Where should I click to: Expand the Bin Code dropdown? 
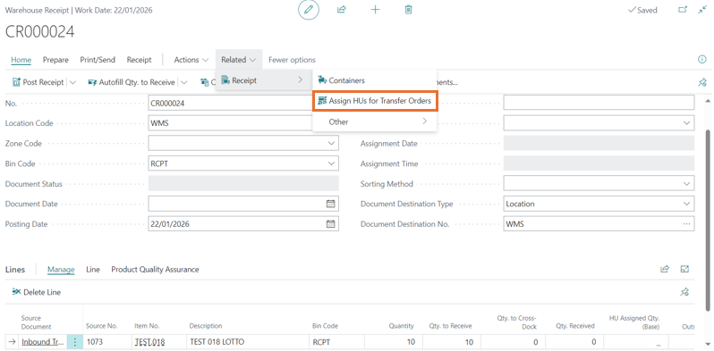click(x=330, y=163)
